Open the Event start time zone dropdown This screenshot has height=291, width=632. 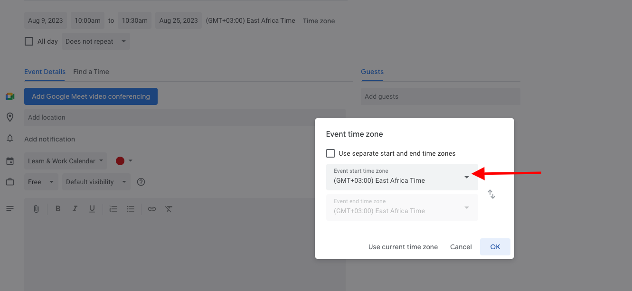(x=402, y=177)
